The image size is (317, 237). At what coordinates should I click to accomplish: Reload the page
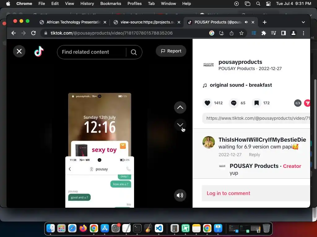click(33, 33)
